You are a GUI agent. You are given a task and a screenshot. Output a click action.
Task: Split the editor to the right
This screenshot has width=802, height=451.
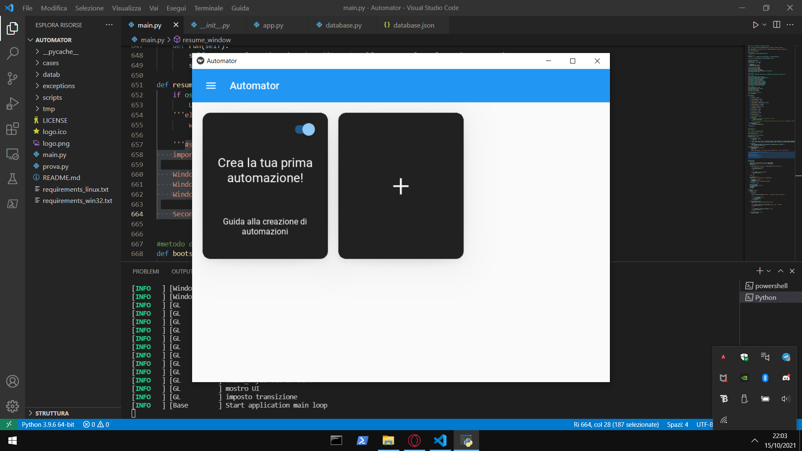777,25
